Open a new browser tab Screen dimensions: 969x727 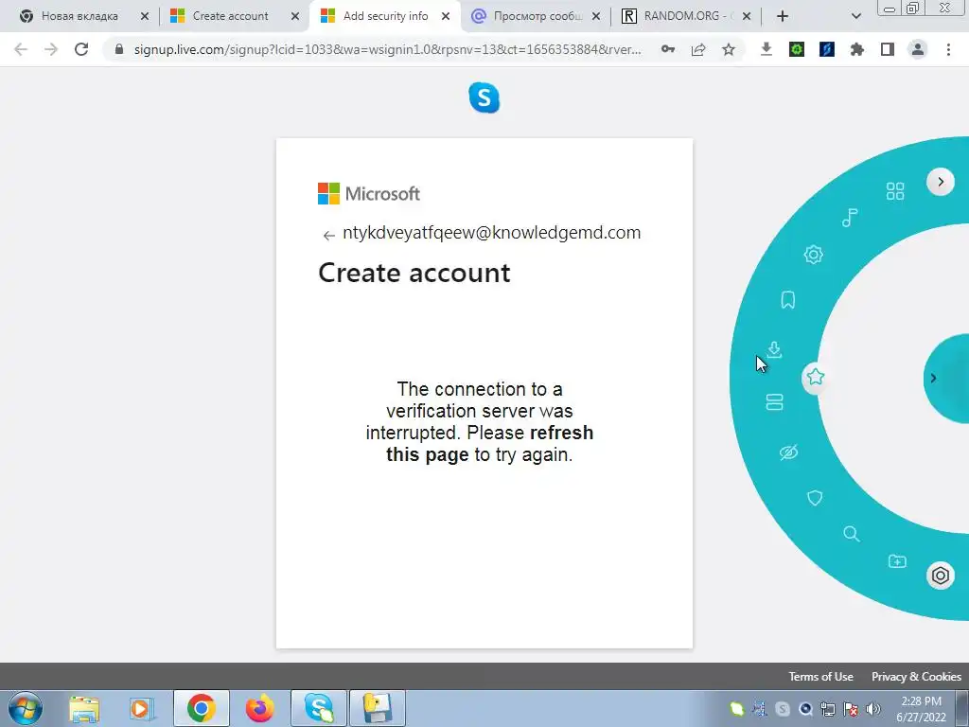coord(783,16)
